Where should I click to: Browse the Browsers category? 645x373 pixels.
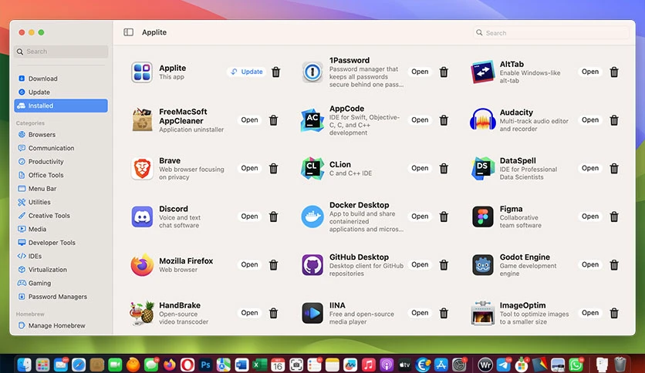[61, 134]
